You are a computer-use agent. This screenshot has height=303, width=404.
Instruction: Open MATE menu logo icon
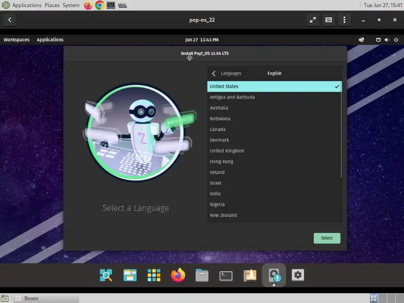point(6,5)
